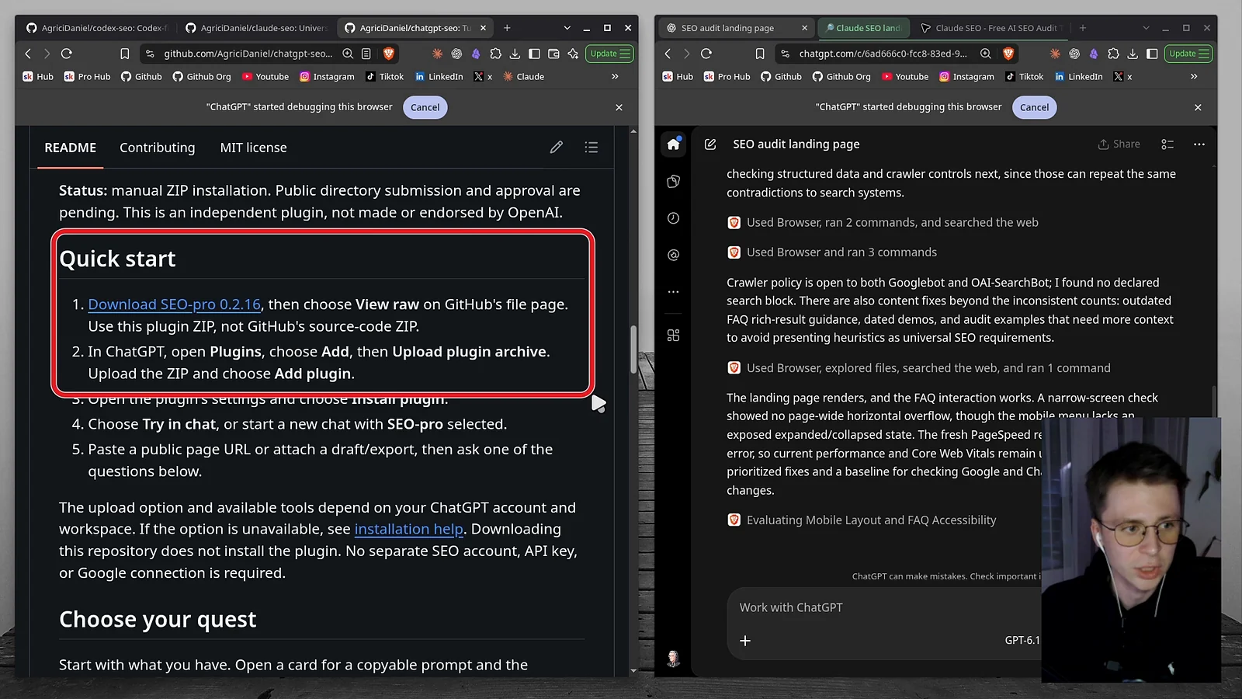Click the edit pencil icon in the GitHub README header
This screenshot has width=1242, height=699.
(557, 148)
